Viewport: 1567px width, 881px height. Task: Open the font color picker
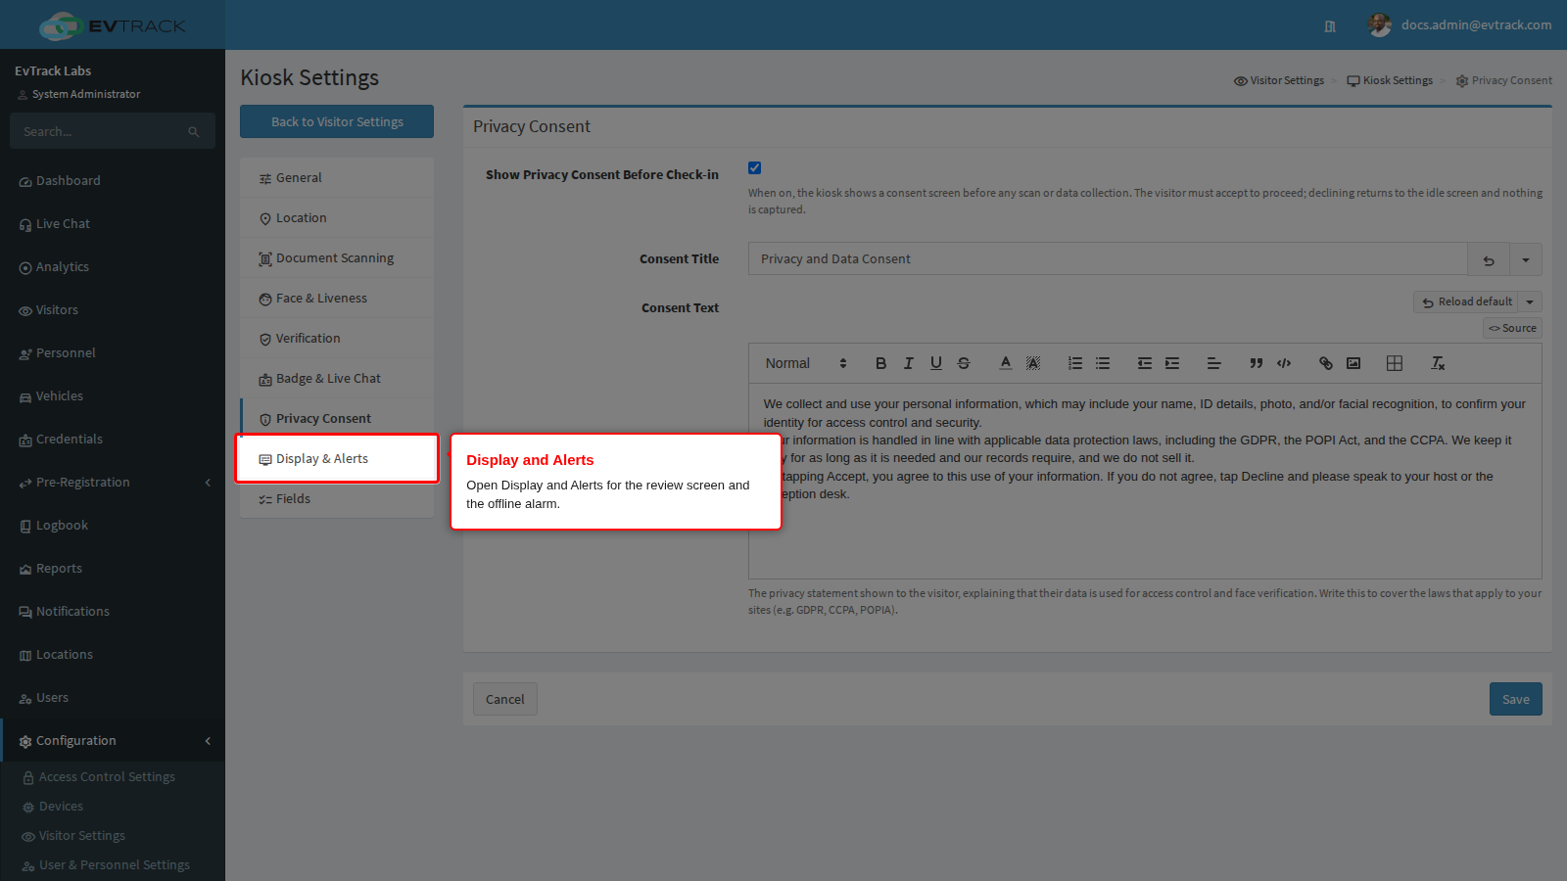(x=1005, y=363)
